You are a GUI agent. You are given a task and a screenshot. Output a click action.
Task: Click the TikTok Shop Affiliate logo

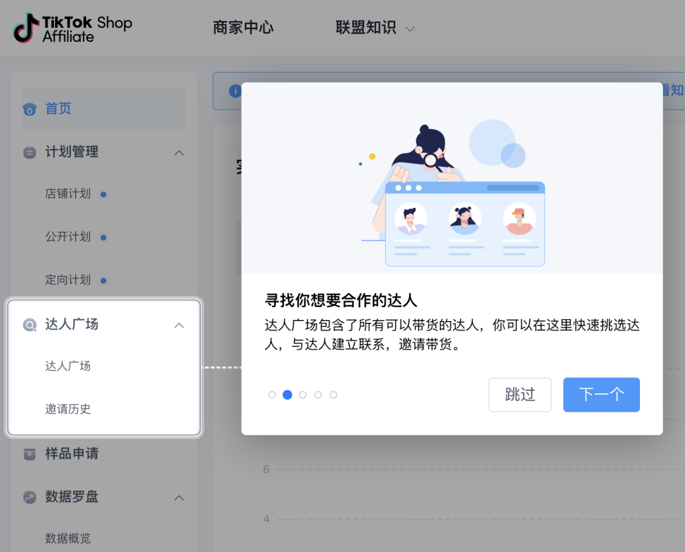[x=72, y=28]
